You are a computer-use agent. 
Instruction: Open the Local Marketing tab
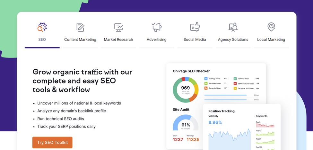coord(271,40)
